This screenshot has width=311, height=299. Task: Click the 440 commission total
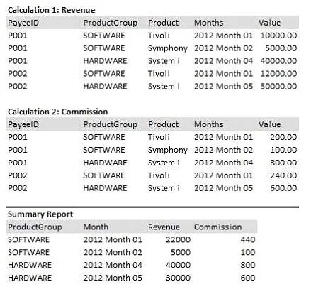[248, 239]
